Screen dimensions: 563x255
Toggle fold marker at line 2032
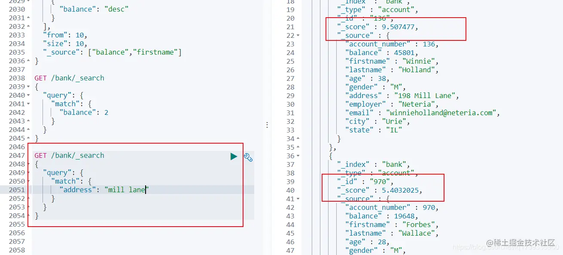point(28,27)
